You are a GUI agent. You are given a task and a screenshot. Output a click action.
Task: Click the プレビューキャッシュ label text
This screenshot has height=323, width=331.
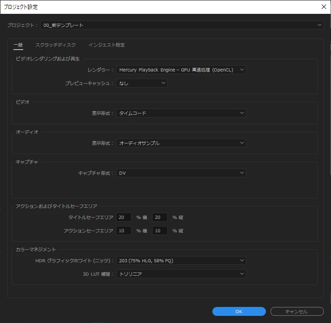point(89,83)
